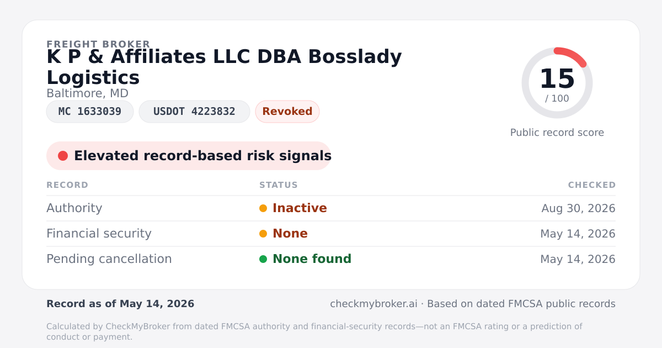662x348 pixels.
Task: Select the USDOT 4223832 badge
Action: (194, 112)
